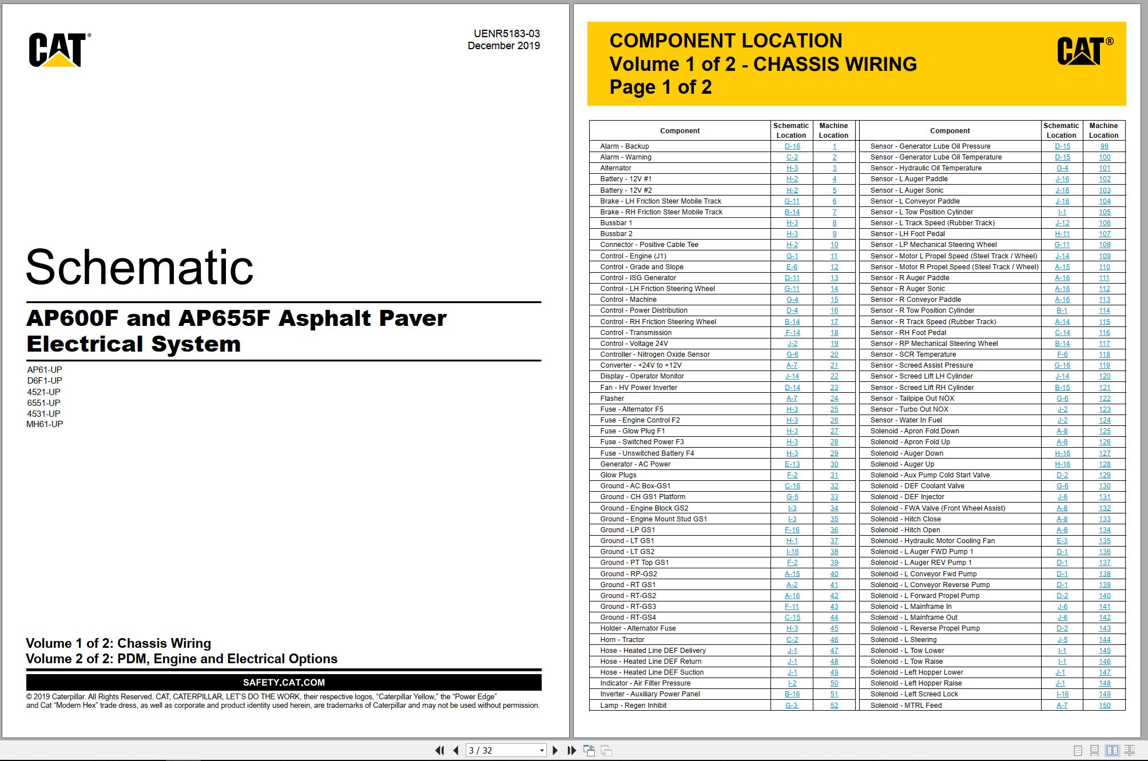This screenshot has height=761, width=1148.
Task: Open schematic location B-1 for R Tow Position Cylinder
Action: 1062,310
